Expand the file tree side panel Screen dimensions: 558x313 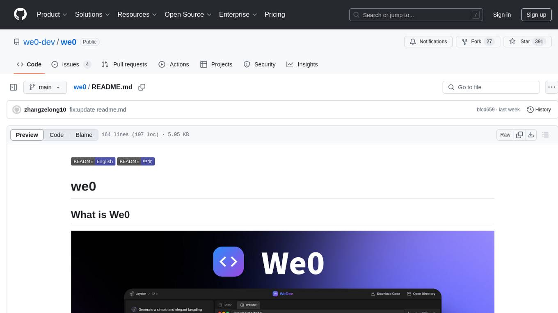point(13,87)
